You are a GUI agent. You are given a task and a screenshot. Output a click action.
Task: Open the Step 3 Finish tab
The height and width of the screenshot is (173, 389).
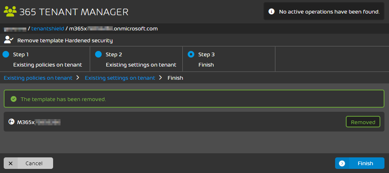click(x=229, y=59)
